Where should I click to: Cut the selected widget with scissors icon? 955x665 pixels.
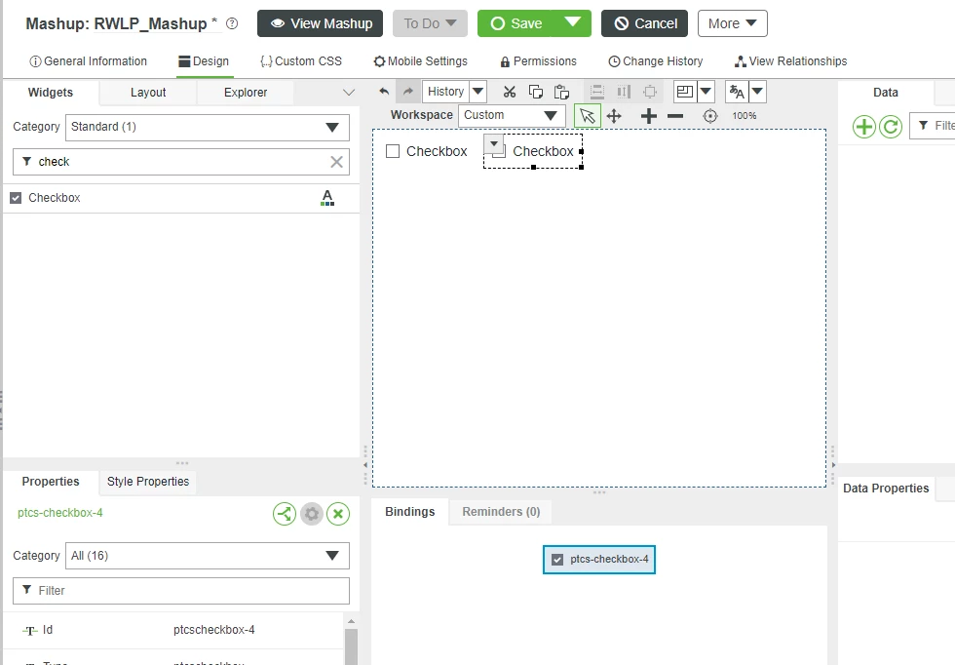pyautogui.click(x=509, y=92)
